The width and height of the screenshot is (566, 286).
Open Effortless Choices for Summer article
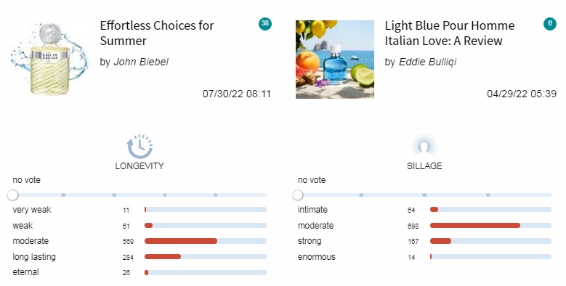(157, 33)
